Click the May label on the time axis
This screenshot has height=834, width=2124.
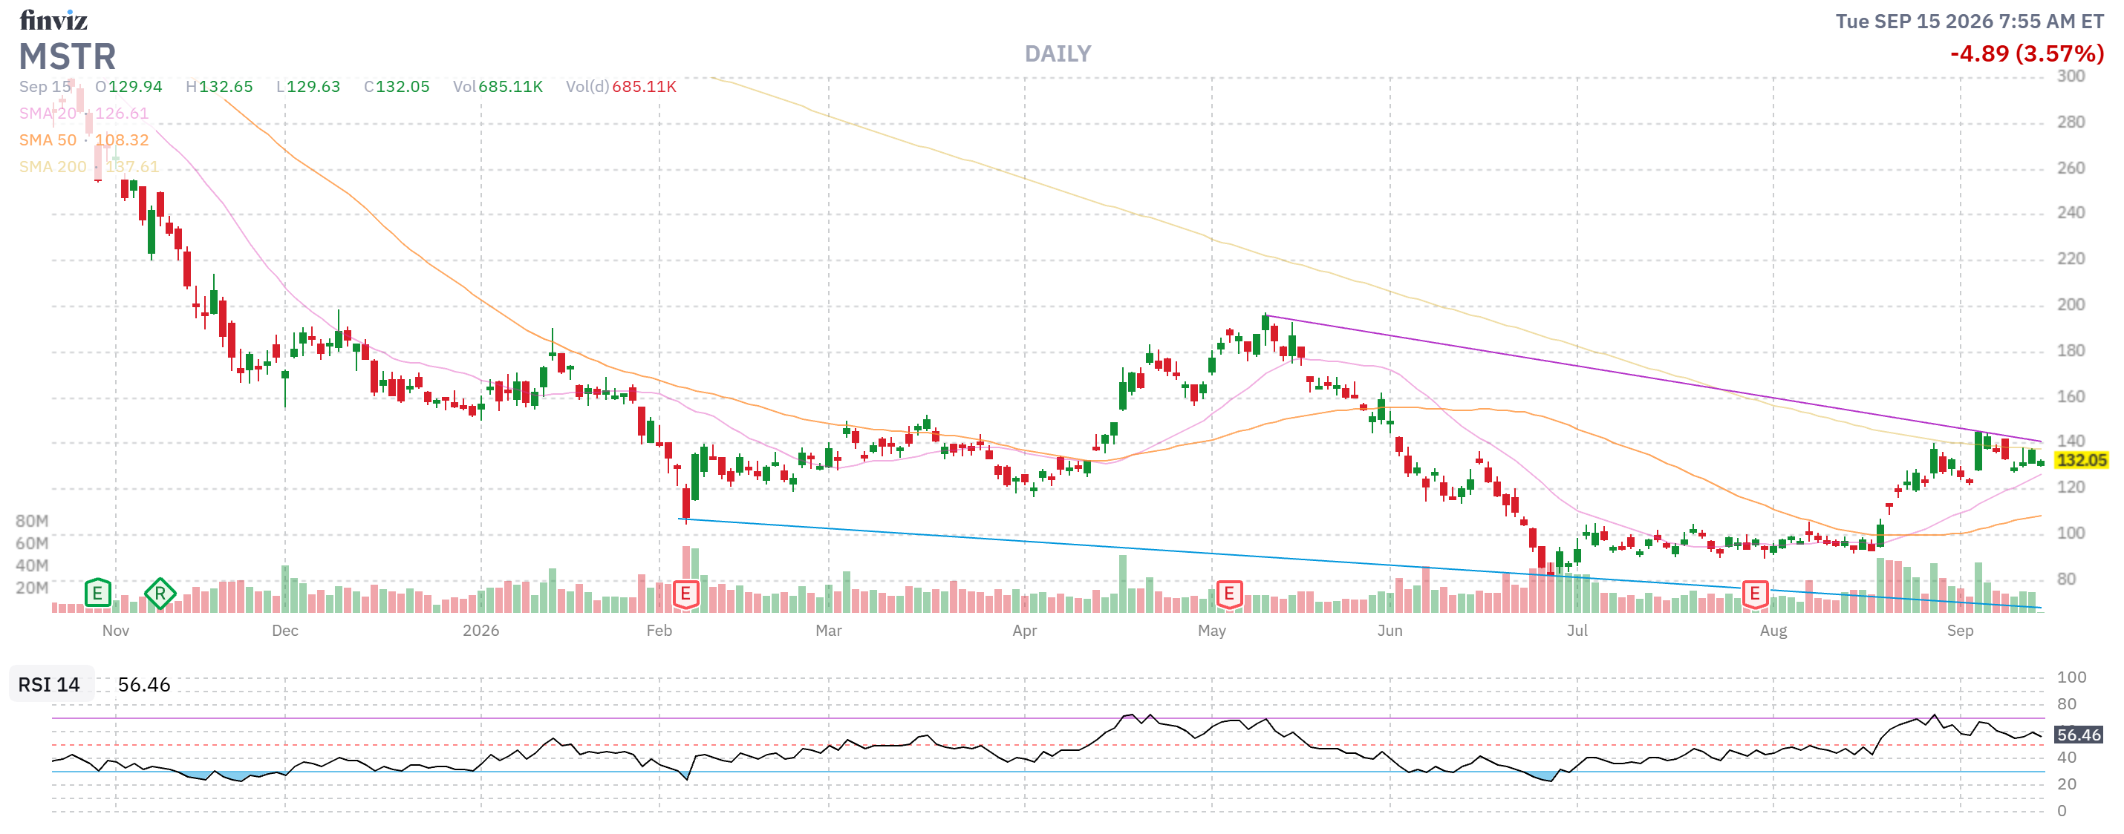coord(1212,631)
